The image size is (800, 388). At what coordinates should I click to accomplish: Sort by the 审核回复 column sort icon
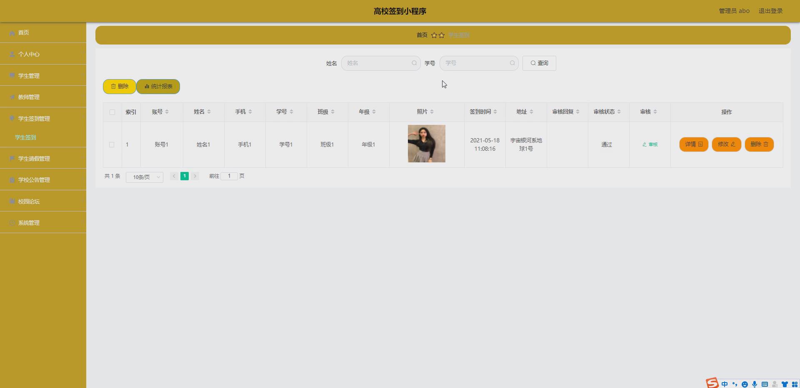tap(577, 112)
